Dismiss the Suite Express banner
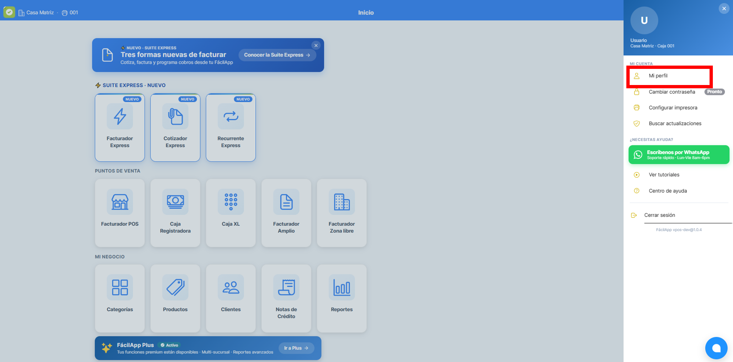The height and width of the screenshot is (362, 733). 316,45
